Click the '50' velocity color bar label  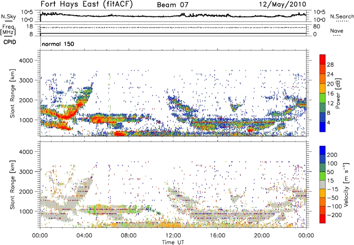click(x=330, y=172)
